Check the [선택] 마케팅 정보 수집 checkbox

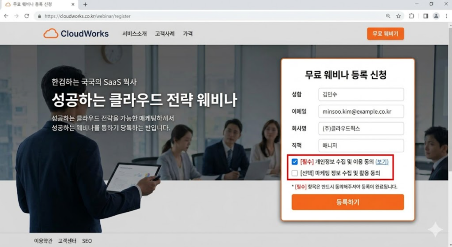(294, 173)
